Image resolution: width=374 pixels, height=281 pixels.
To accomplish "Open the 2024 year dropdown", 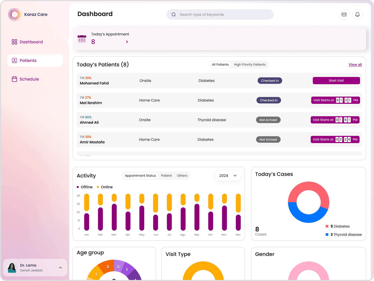I will point(228,176).
